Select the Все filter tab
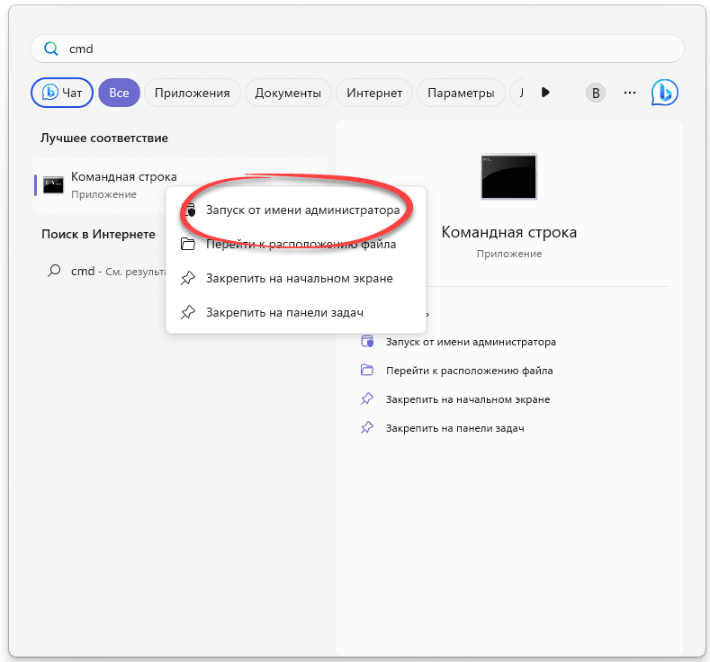Viewport: 710px width, 662px height. [119, 93]
